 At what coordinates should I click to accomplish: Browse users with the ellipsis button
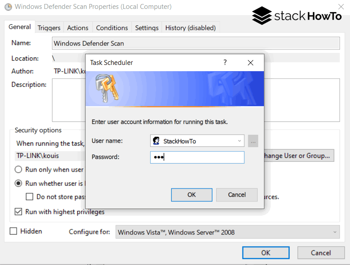(x=253, y=141)
